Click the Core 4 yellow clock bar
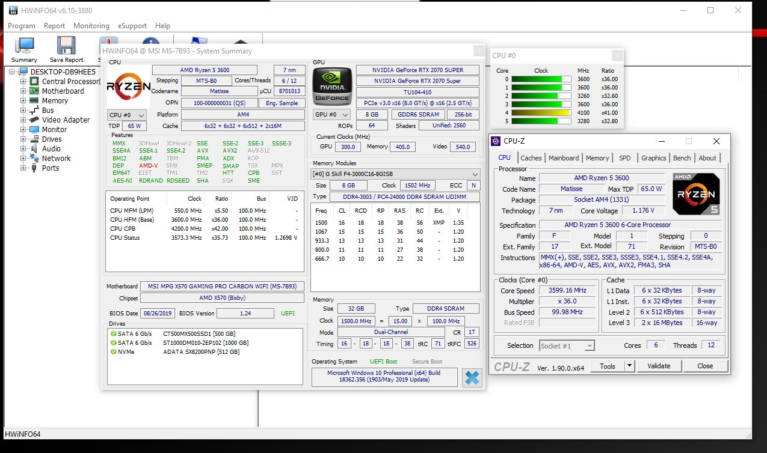Viewport: 767px width, 453px height. pos(541,112)
